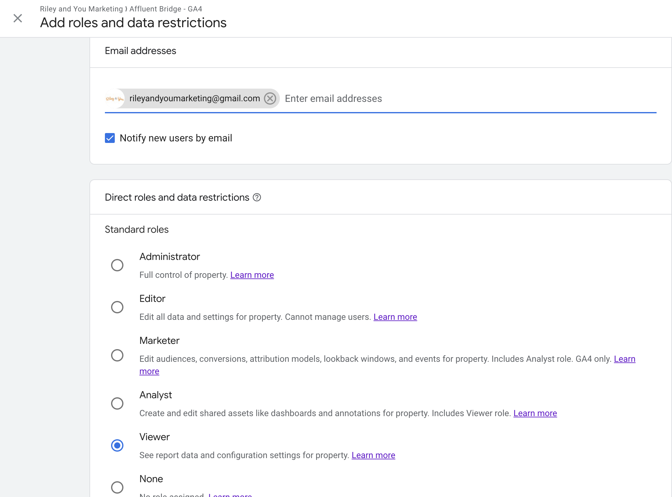672x497 pixels.
Task: Open Learn more for Editor role
Action: (x=395, y=317)
